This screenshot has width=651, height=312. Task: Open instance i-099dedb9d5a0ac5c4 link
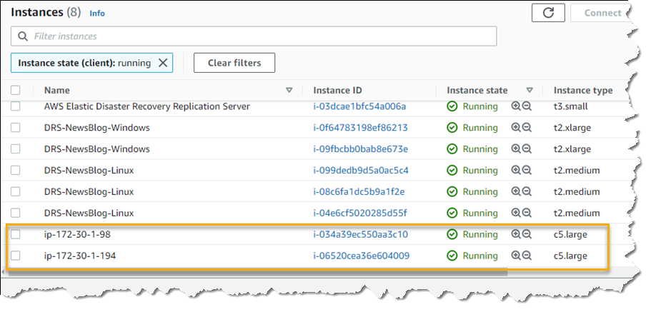click(x=361, y=170)
